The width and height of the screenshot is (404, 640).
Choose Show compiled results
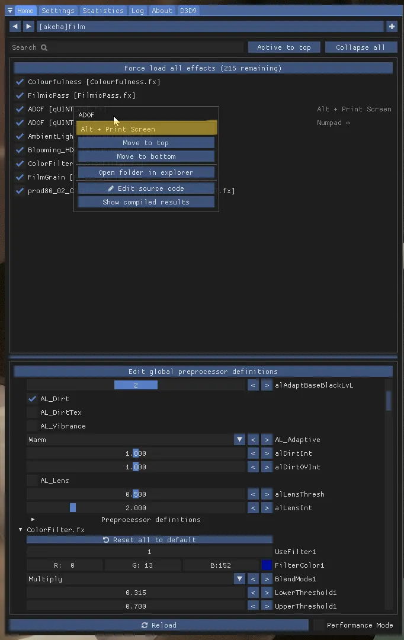coord(146,202)
